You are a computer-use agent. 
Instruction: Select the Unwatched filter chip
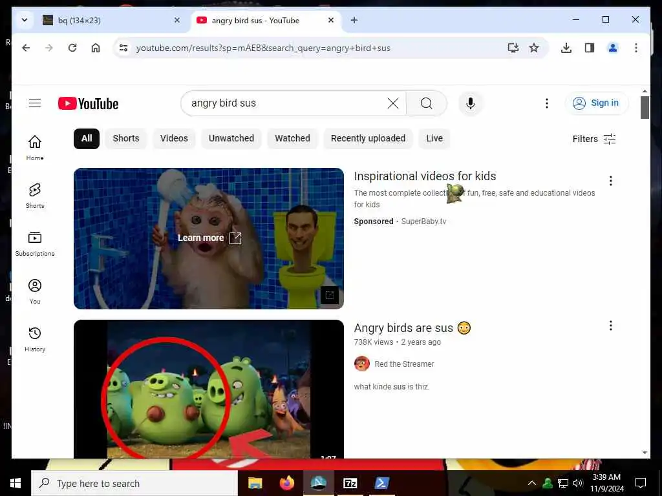click(x=231, y=138)
